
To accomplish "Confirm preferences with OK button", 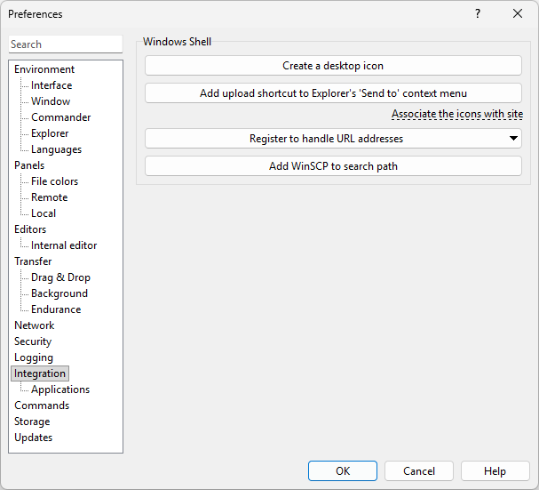I will (x=343, y=471).
